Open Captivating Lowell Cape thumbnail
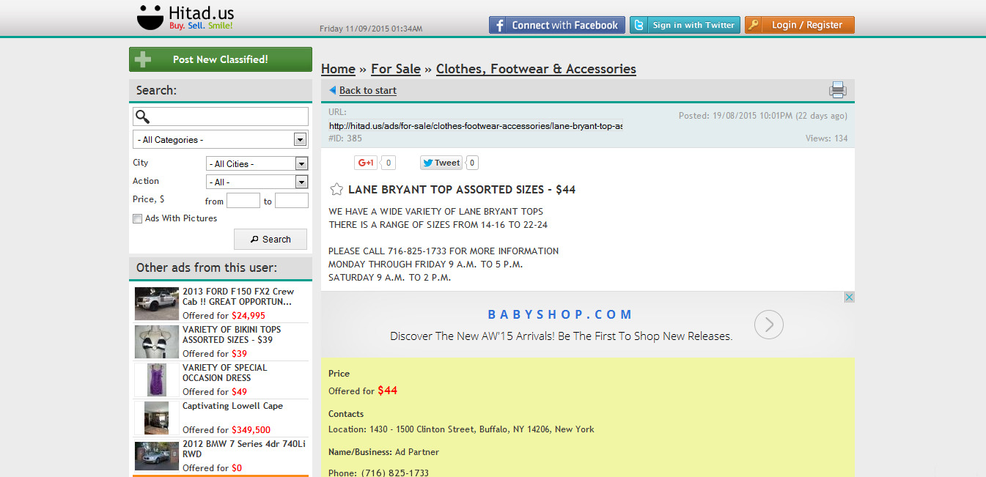Viewport: 986px width, 477px height. tap(157, 418)
